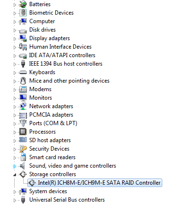Screen dimensions: 175x204
Task: Click the Security Devices key icon
Action: 23,149
